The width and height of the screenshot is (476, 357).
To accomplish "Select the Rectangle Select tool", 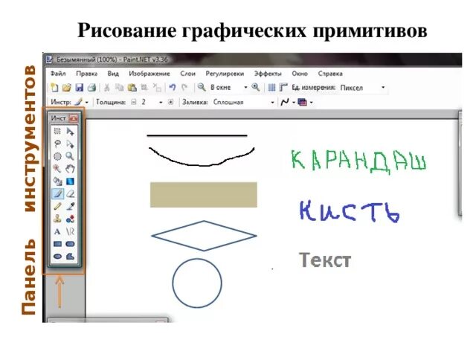I will (x=57, y=131).
